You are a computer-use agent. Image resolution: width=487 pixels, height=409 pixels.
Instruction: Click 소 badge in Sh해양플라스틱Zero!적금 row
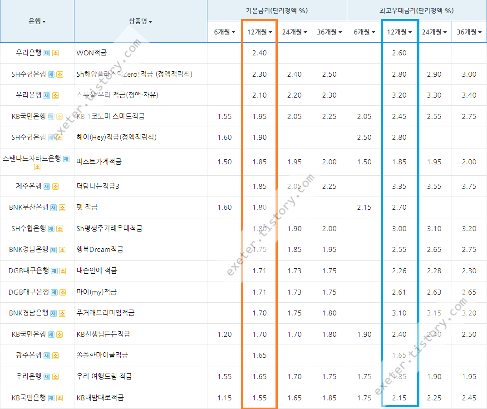[59, 74]
